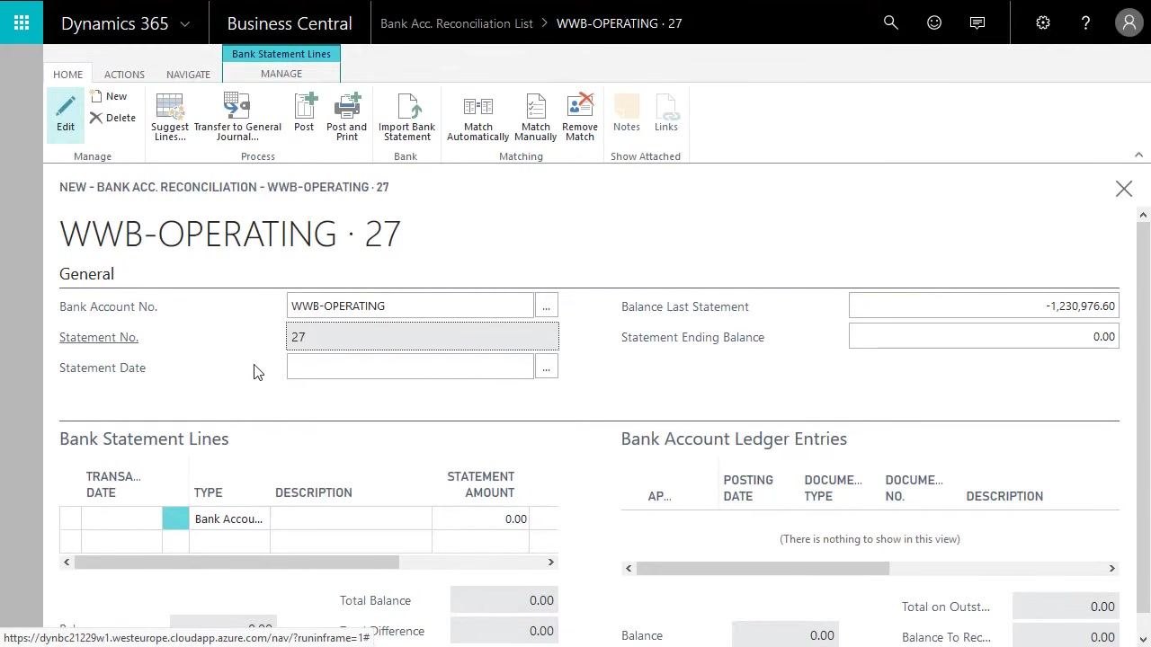Click Bank Statement Lines heading
1151x647 pixels.
144,439
